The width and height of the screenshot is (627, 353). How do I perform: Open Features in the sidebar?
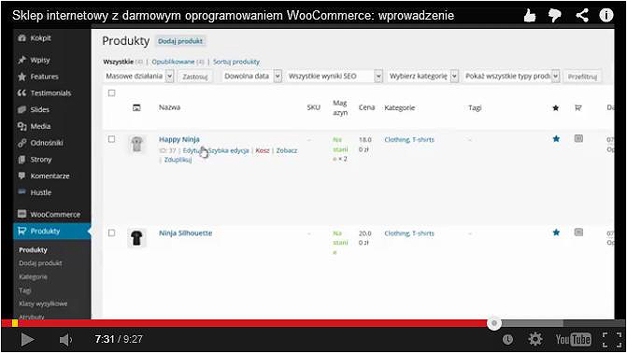tap(45, 77)
